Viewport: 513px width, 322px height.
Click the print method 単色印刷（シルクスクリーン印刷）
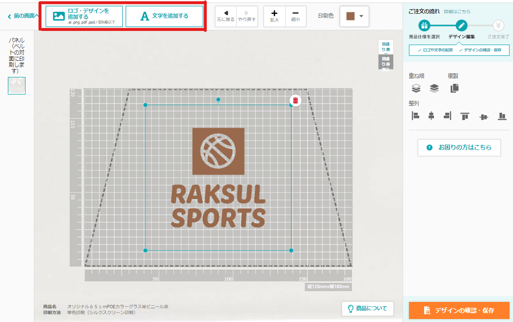point(102,313)
